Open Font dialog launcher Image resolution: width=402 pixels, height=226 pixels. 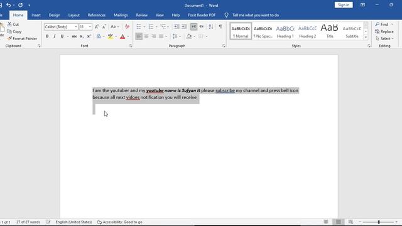coord(131,46)
